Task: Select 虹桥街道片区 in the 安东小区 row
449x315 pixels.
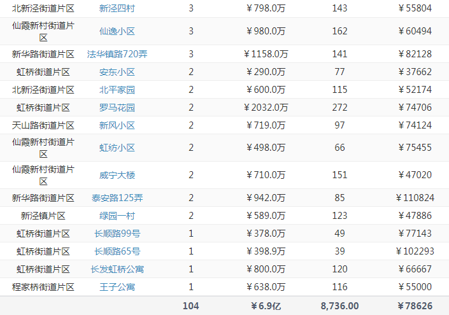Action: click(x=43, y=72)
